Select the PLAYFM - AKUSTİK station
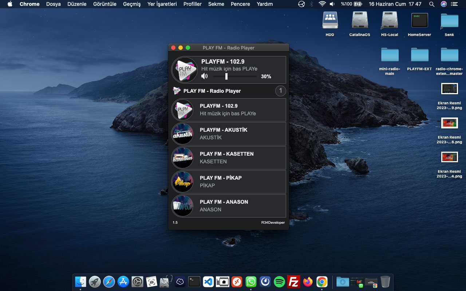Screen dimensions: 466x291 (229, 134)
